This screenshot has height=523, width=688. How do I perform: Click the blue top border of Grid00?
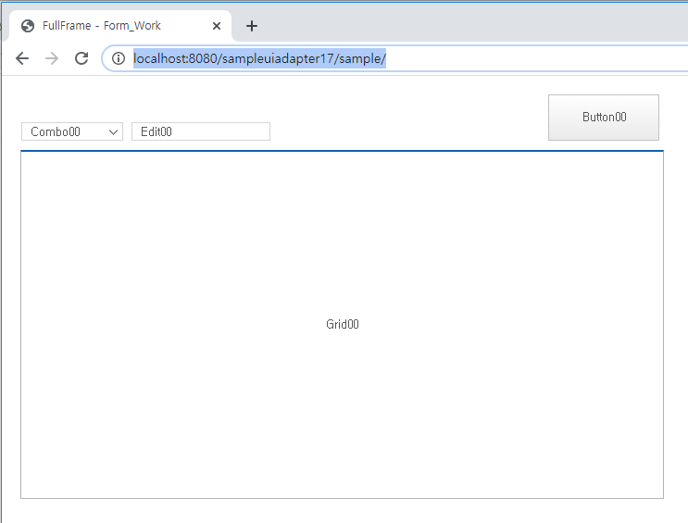point(342,150)
